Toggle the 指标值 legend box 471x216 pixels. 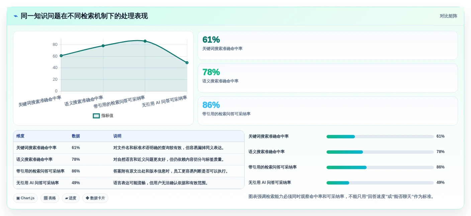pyautogui.click(x=96, y=116)
